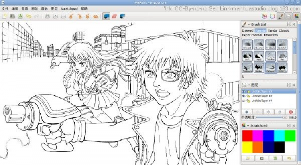Reset zoom using the toolbar icon

[47, 16]
